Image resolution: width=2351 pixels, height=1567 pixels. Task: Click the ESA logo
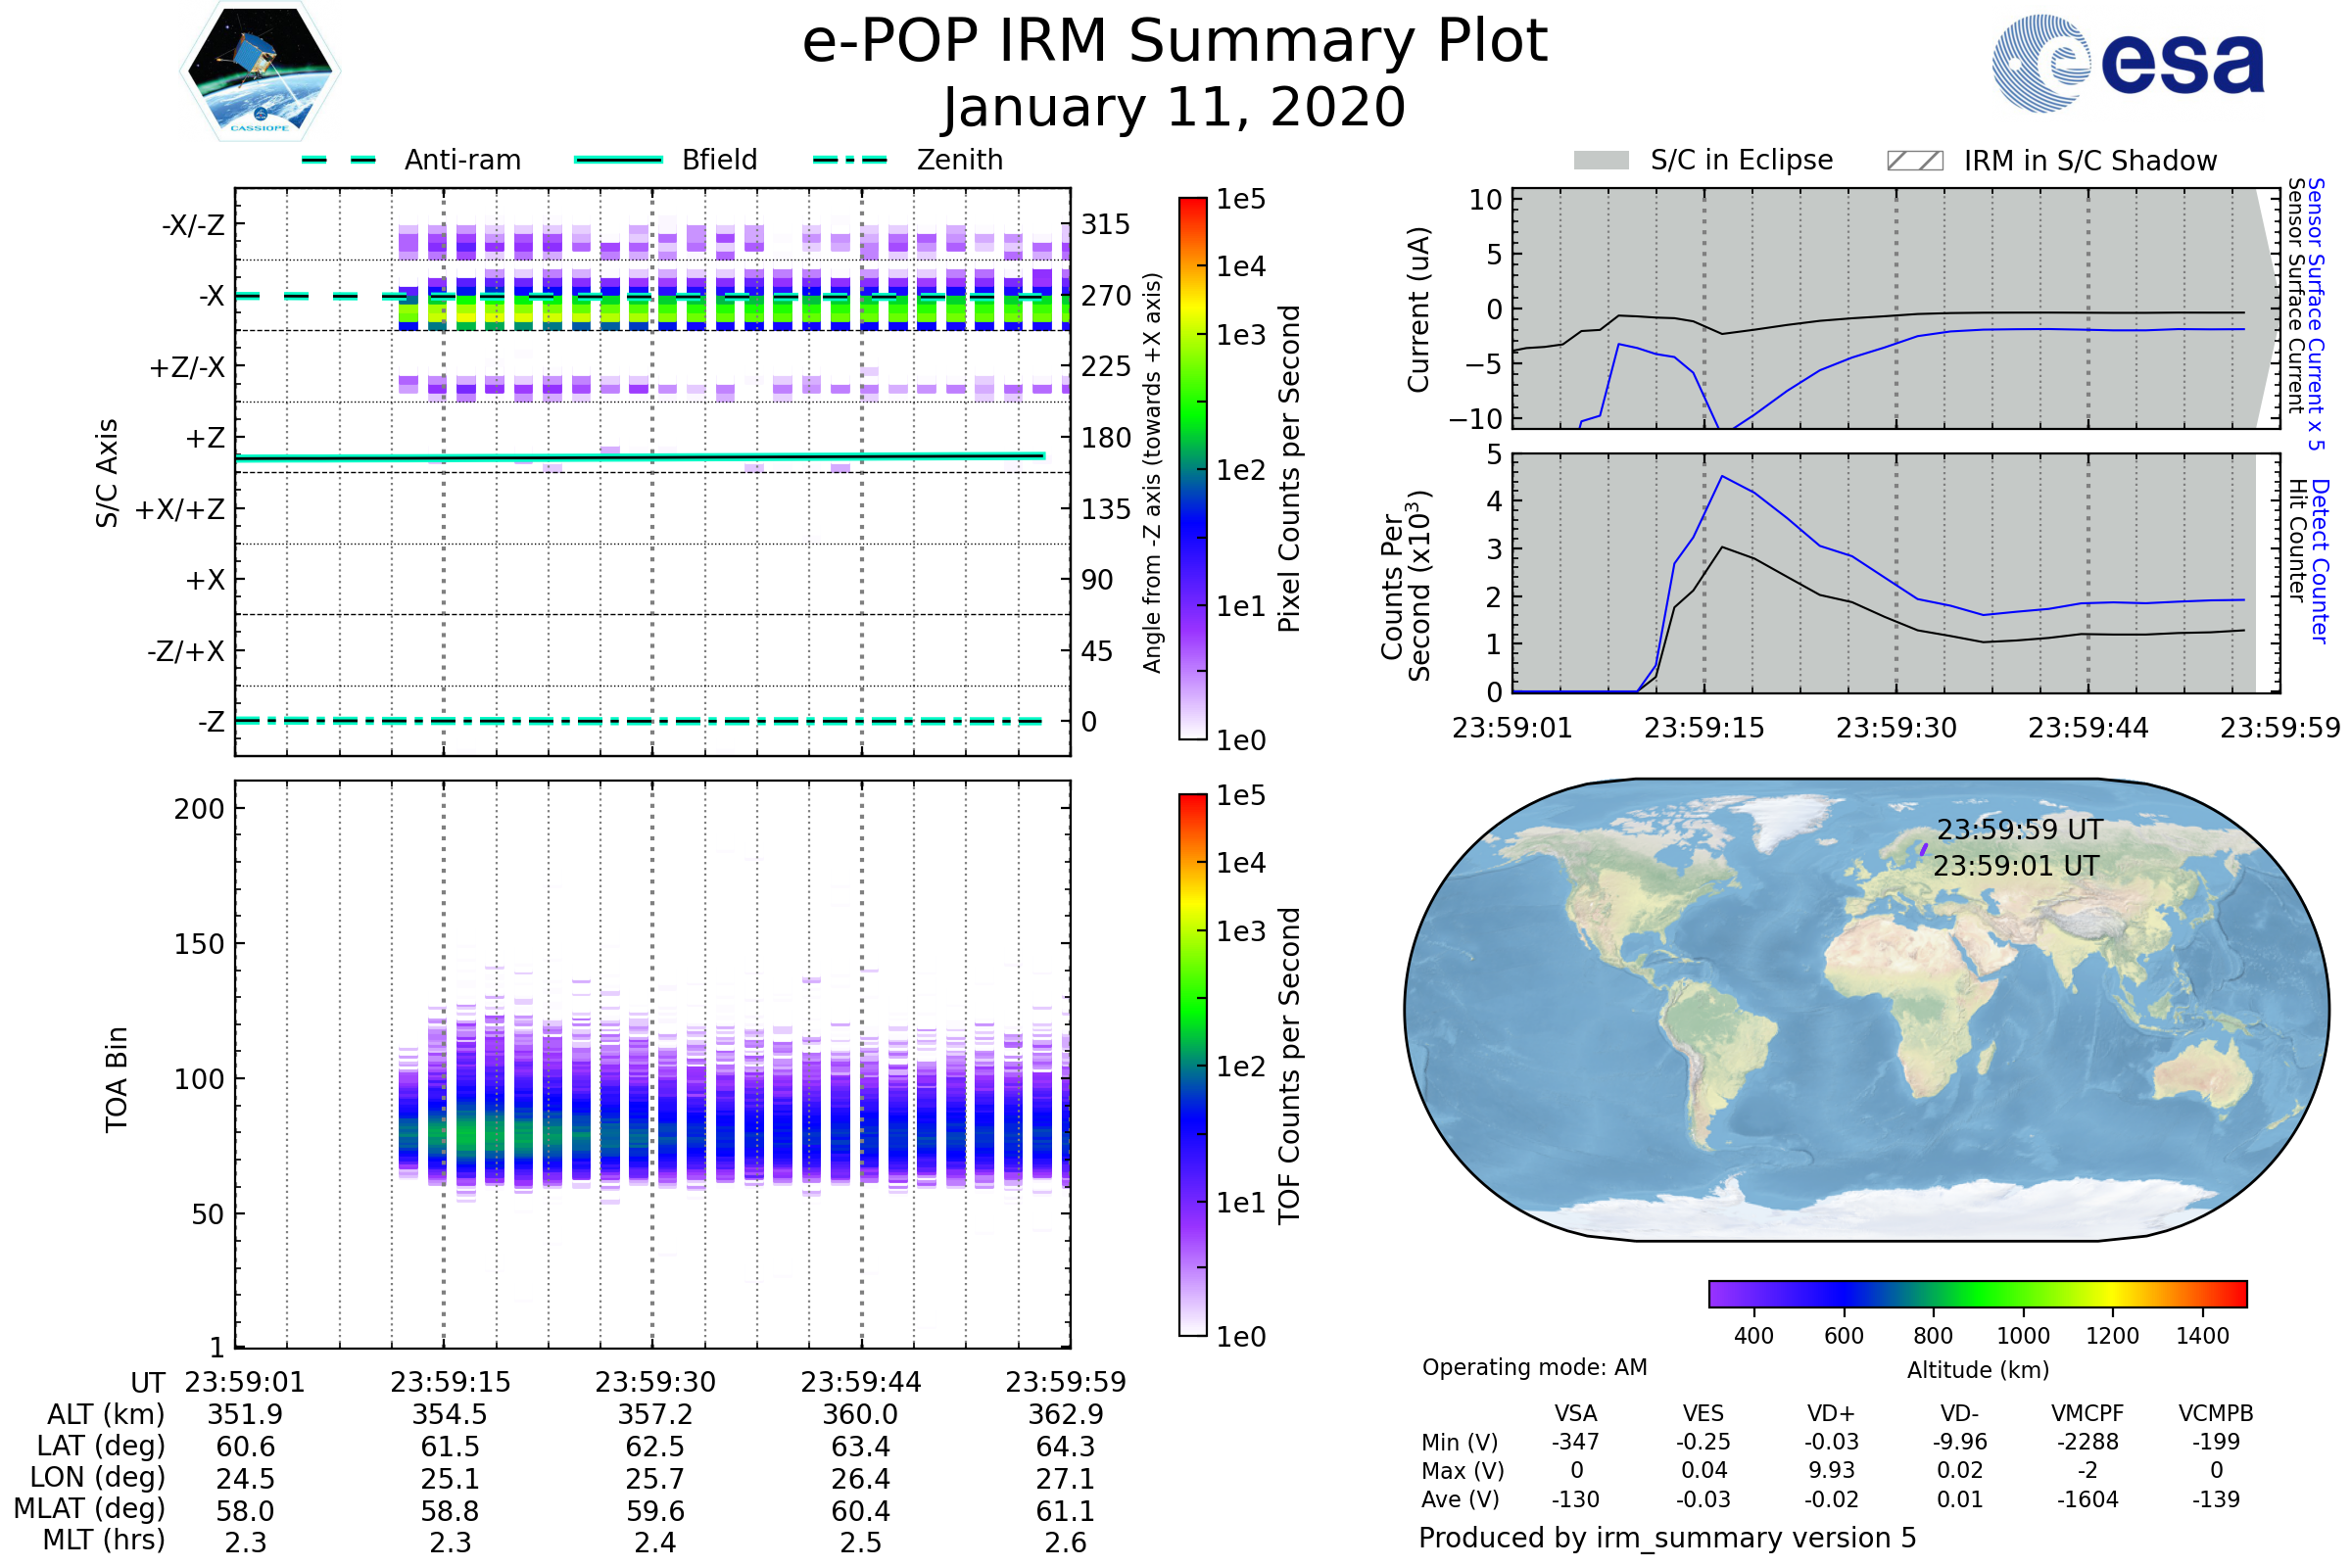tap(2127, 62)
